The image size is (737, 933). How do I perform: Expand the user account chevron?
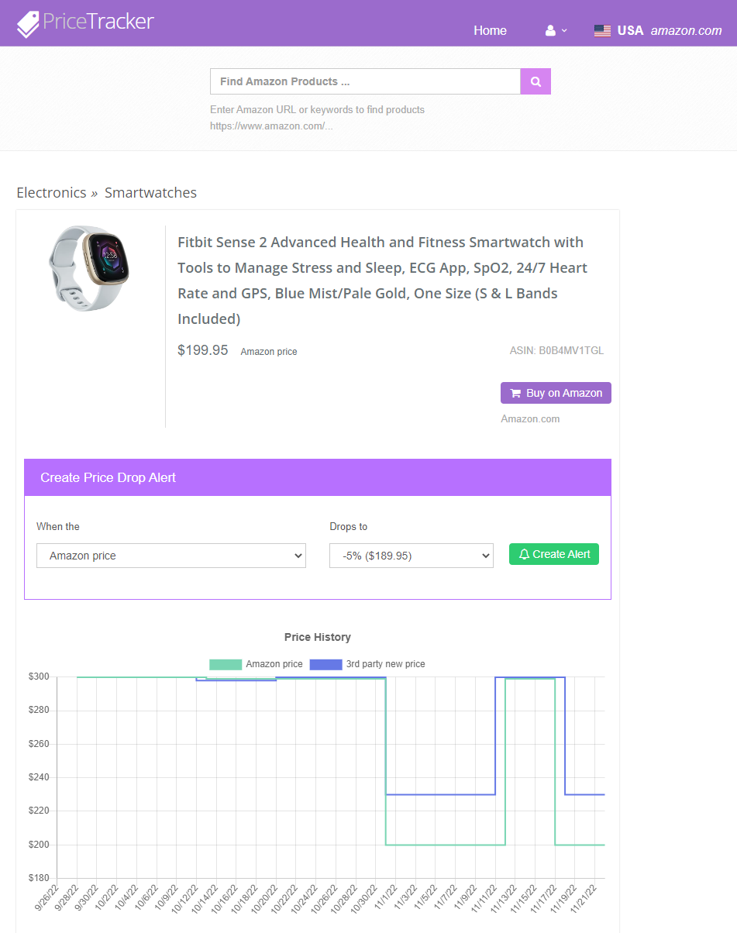pos(564,31)
